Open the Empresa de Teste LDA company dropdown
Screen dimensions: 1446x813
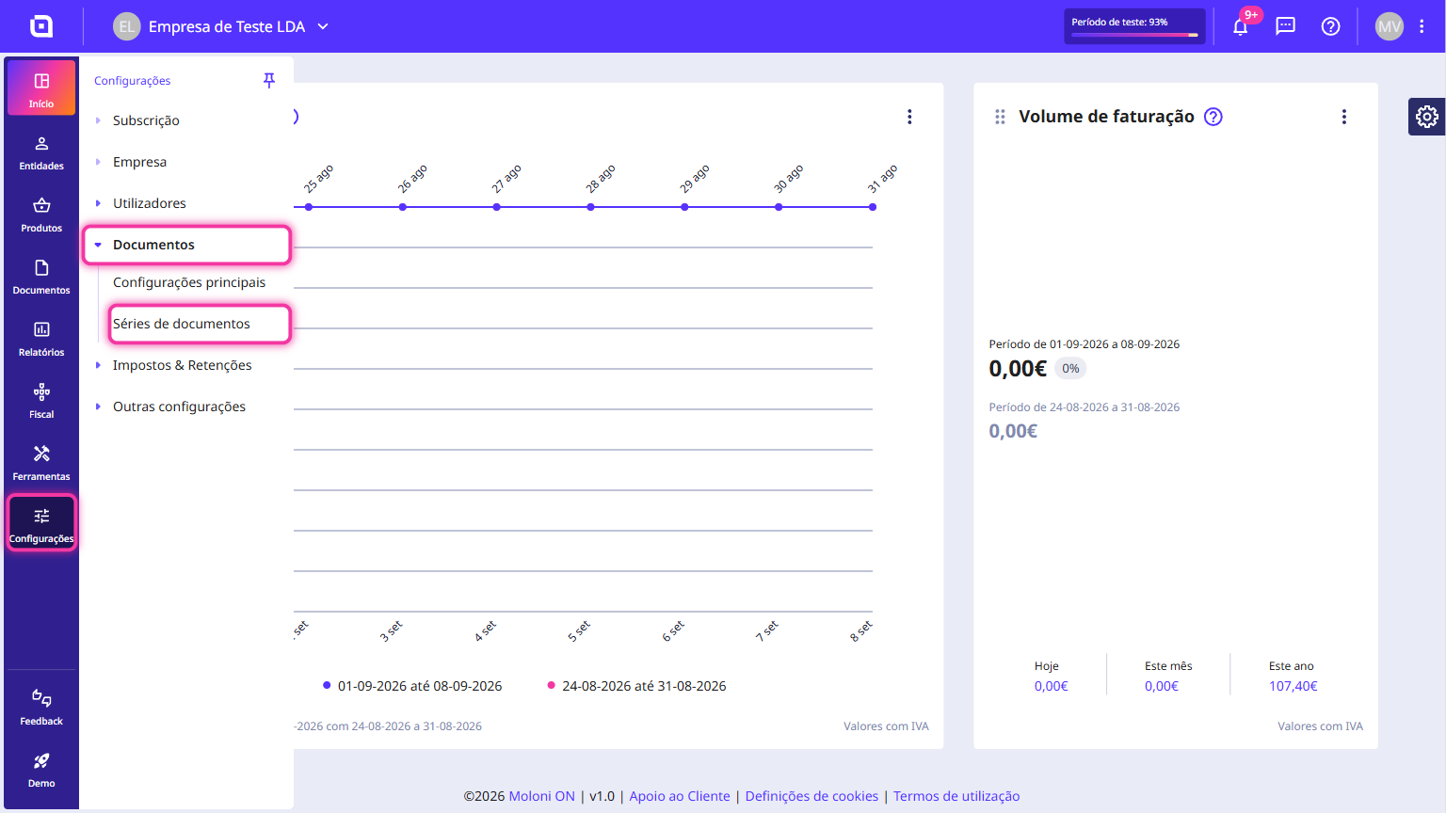pos(221,26)
